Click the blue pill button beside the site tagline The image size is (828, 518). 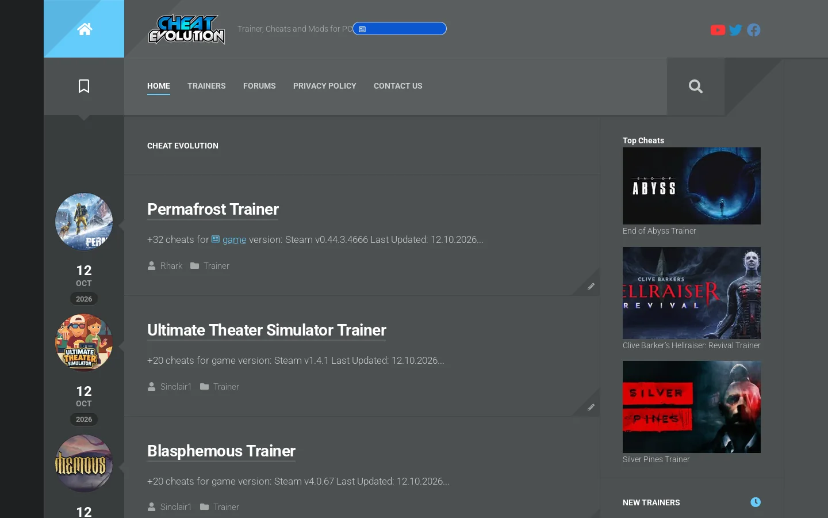coord(400,29)
